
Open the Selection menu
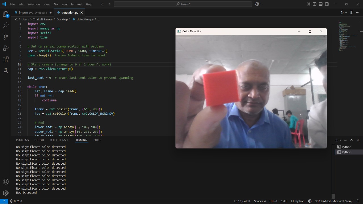click(x=33, y=4)
